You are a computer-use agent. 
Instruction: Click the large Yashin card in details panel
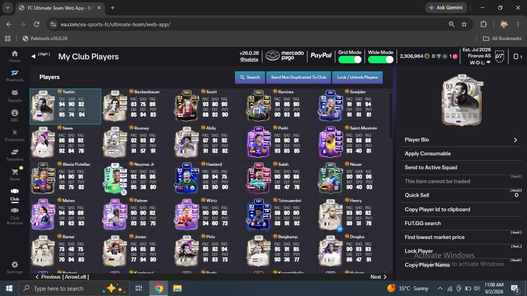click(461, 100)
